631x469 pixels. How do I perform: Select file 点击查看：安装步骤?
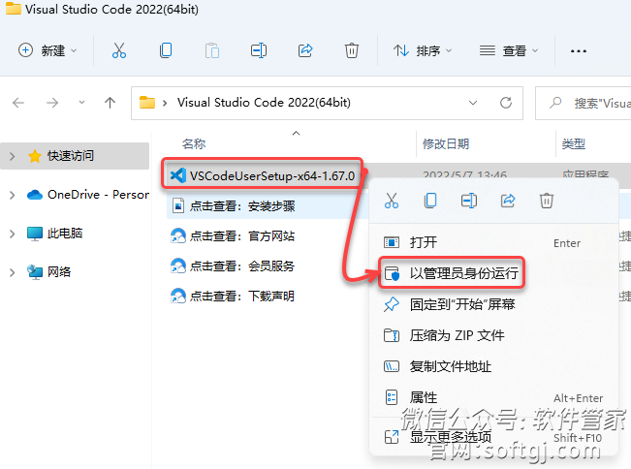[242, 206]
